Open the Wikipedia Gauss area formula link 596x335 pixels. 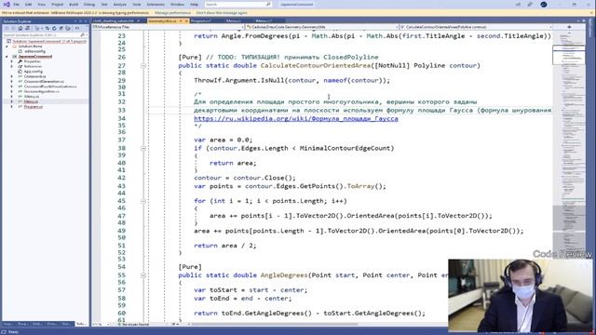coord(296,118)
